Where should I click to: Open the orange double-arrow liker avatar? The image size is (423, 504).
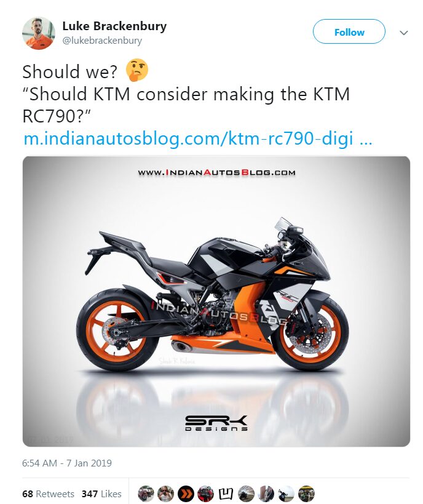[186, 494]
